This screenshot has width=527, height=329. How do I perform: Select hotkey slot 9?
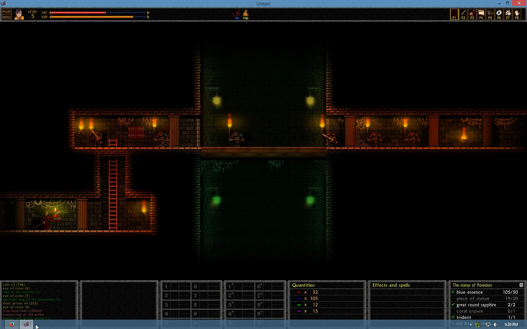(206, 314)
